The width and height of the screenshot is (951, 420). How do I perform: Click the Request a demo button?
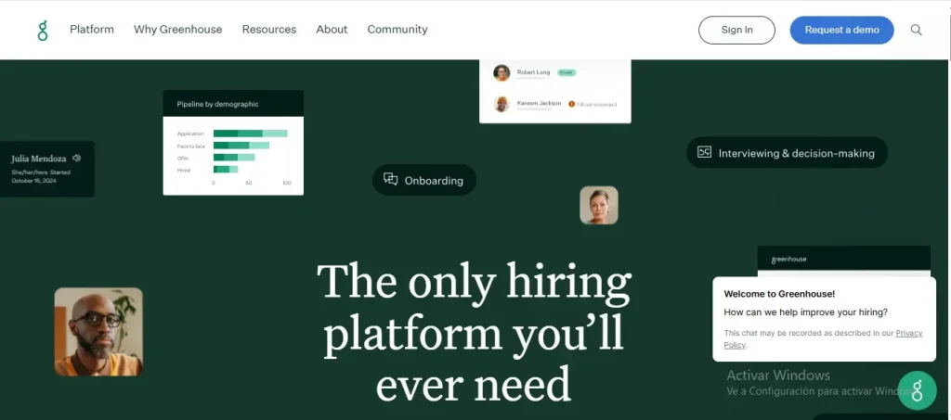click(x=841, y=30)
